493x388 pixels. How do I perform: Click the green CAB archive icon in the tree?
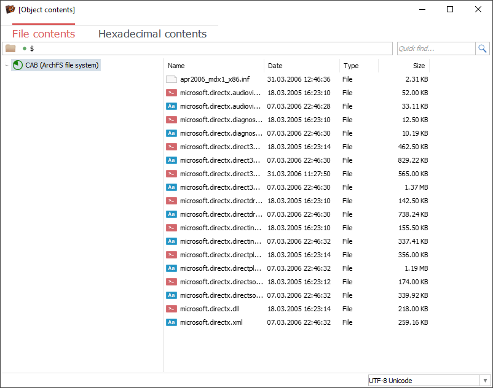18,65
